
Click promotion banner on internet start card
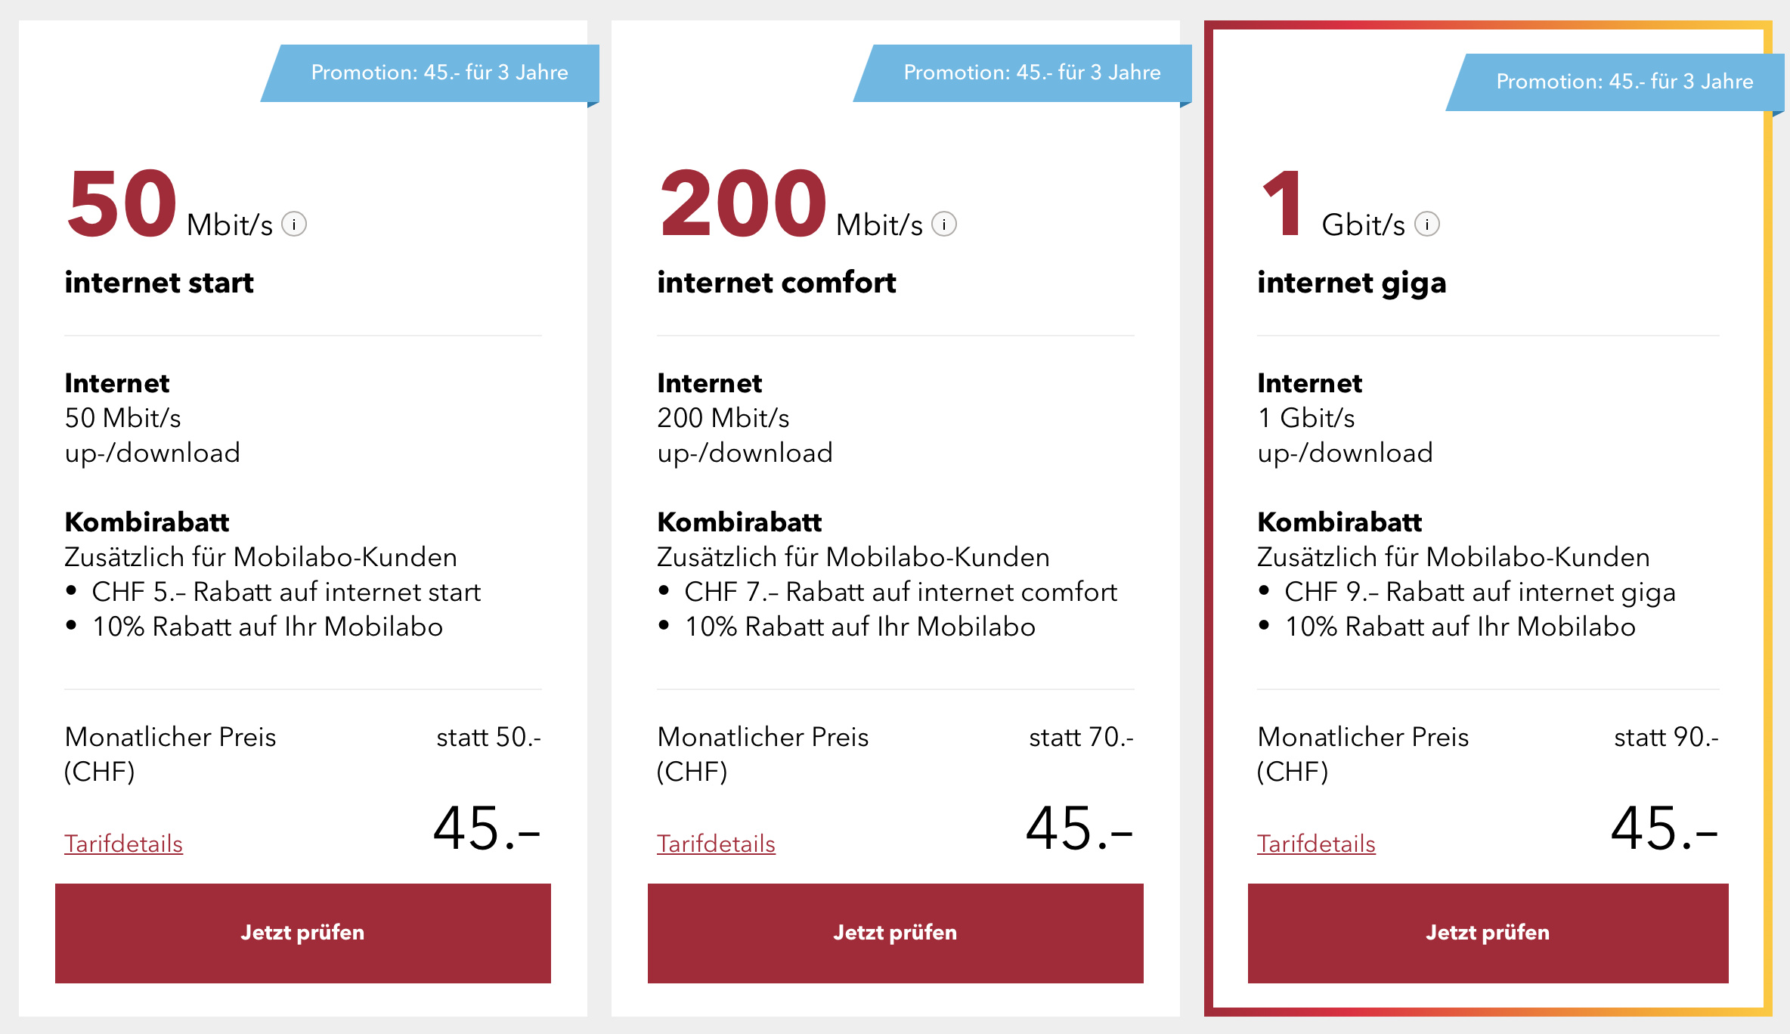[431, 73]
